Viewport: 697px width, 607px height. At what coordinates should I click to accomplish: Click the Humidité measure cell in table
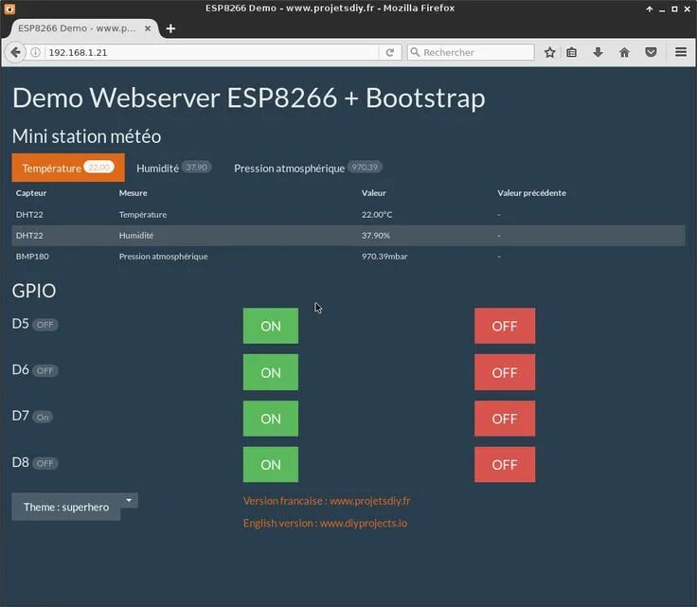136,235
